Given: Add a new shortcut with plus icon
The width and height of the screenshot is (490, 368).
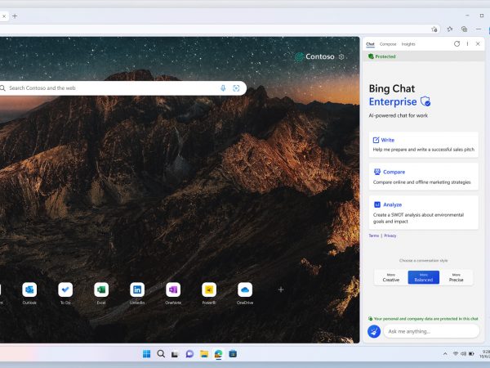Looking at the screenshot, I should (281, 289).
